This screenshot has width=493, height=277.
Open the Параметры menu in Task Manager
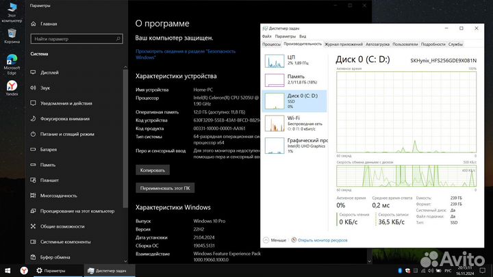click(x=286, y=36)
